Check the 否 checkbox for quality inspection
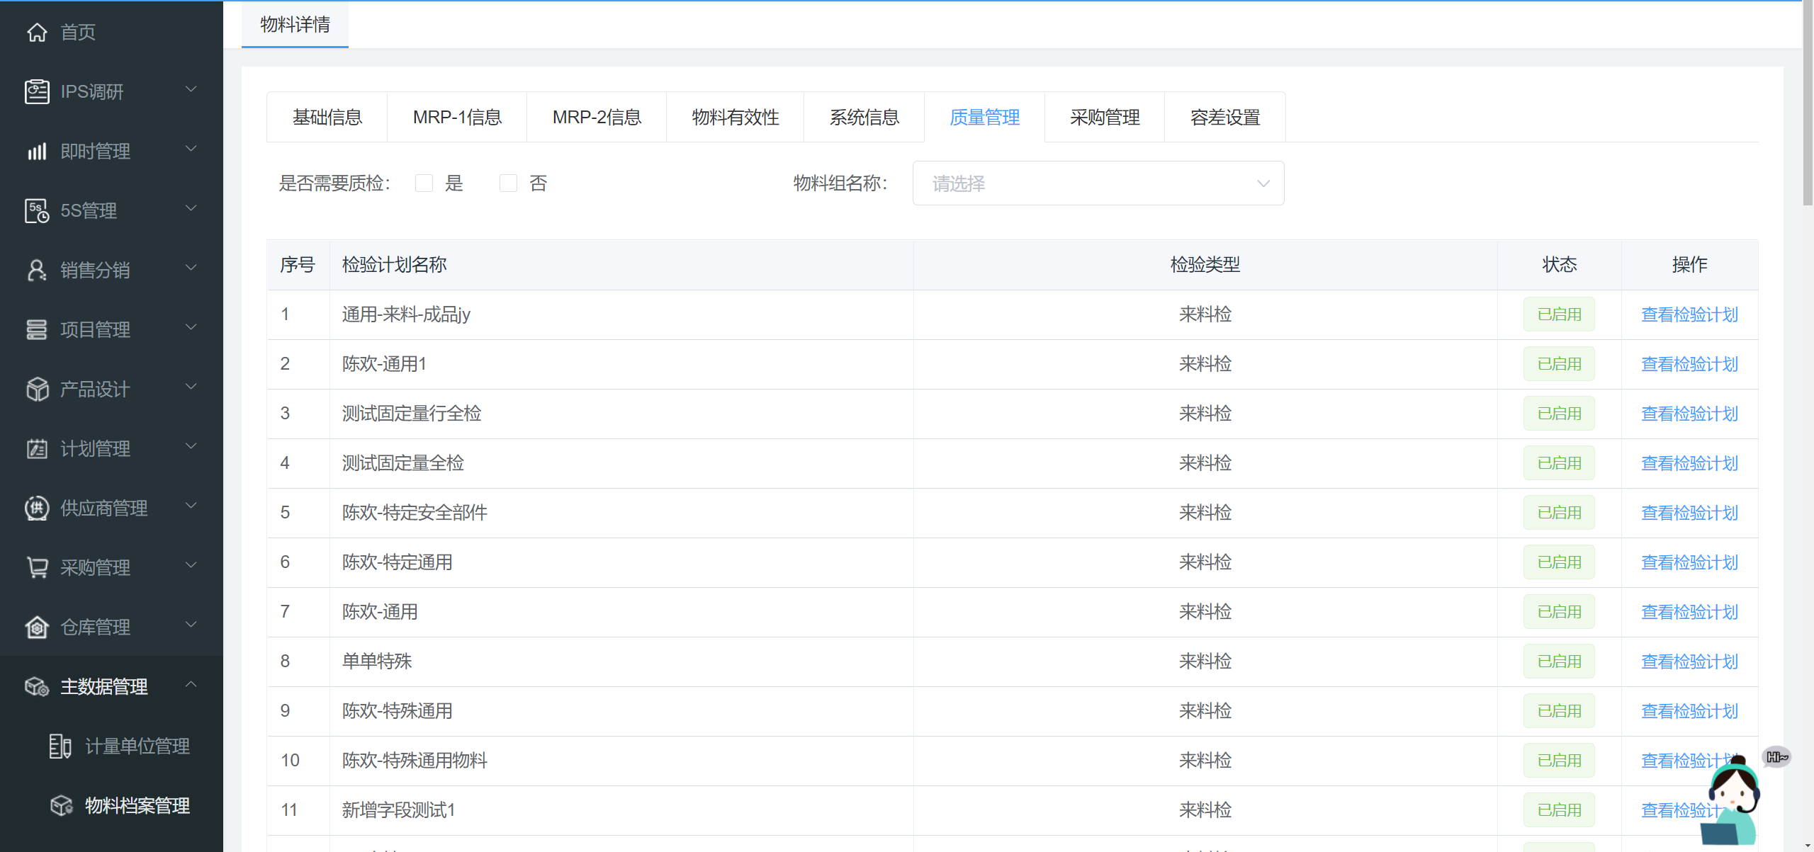This screenshot has width=1814, height=852. click(508, 183)
